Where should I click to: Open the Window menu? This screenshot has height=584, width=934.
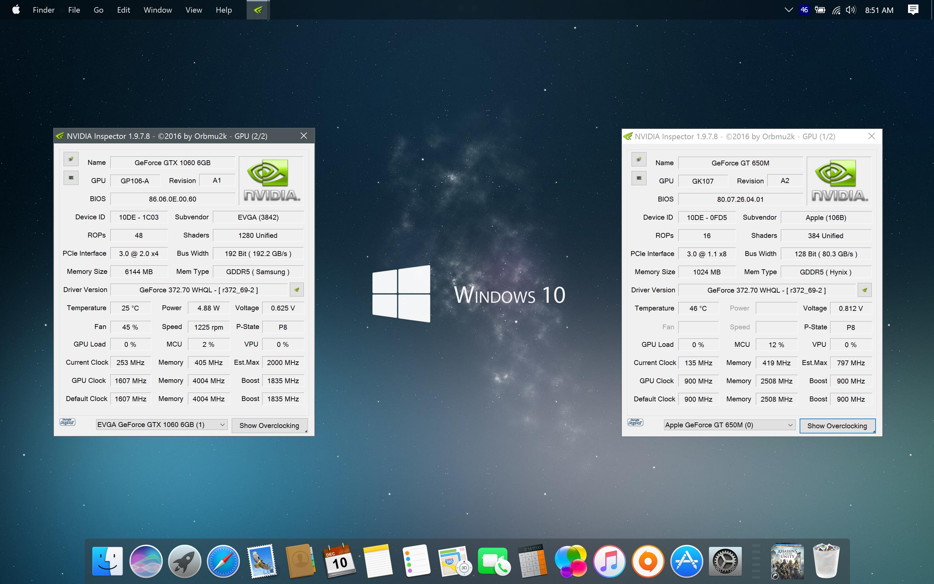click(x=158, y=10)
